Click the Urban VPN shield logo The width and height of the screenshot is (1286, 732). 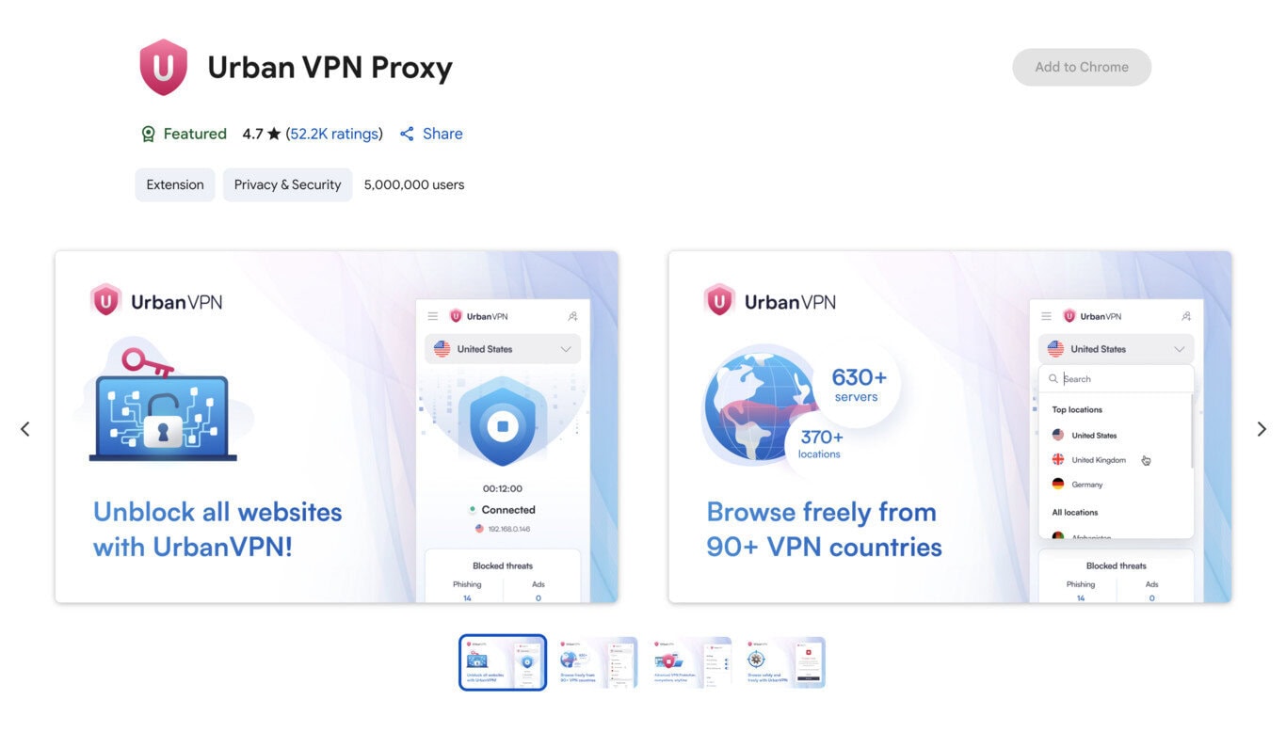164,67
